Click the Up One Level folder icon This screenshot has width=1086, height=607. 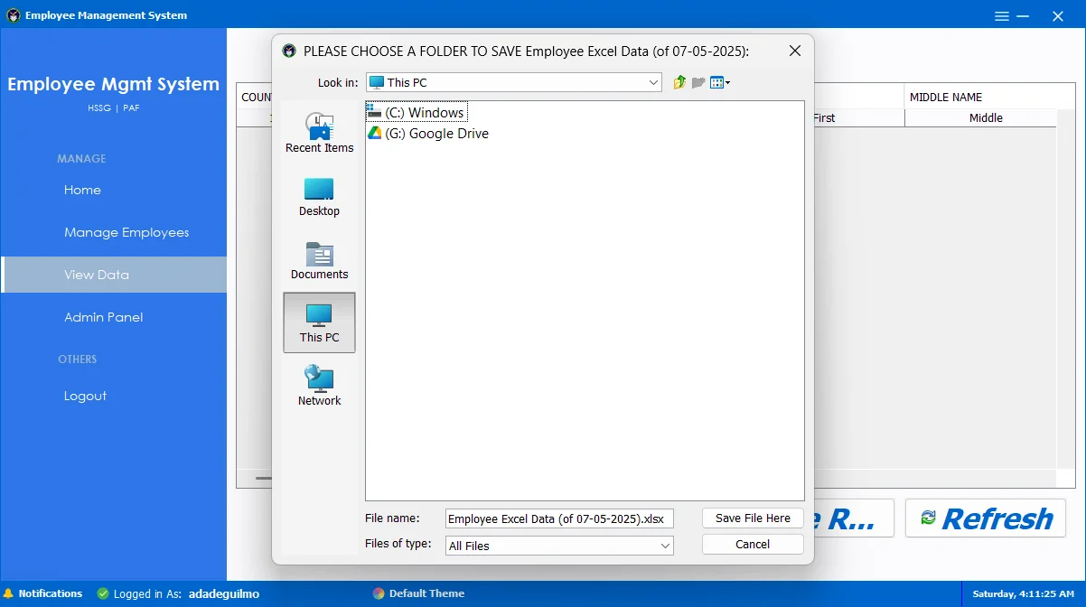(x=680, y=82)
